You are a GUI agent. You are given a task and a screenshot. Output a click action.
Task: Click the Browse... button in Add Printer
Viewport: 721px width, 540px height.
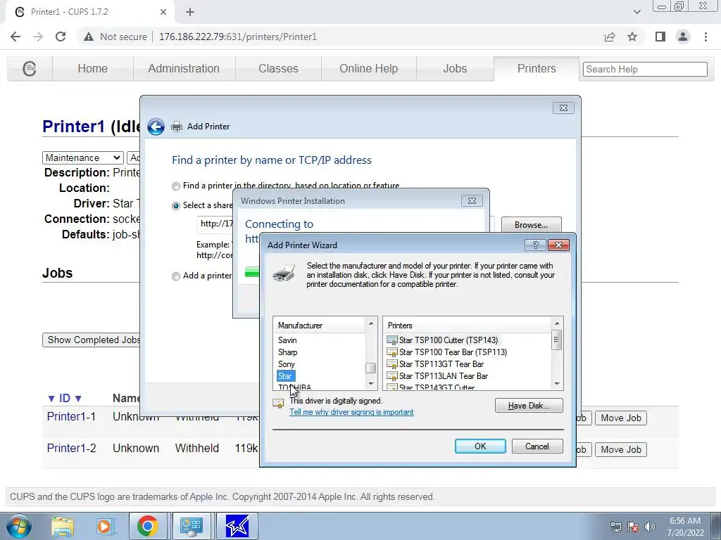point(531,225)
